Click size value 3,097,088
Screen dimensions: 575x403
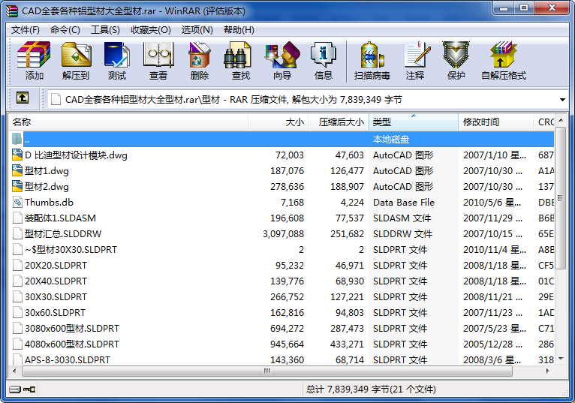(284, 234)
